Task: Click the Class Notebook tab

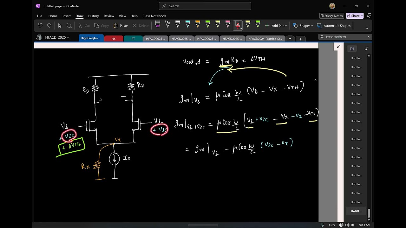Action: click(x=154, y=16)
